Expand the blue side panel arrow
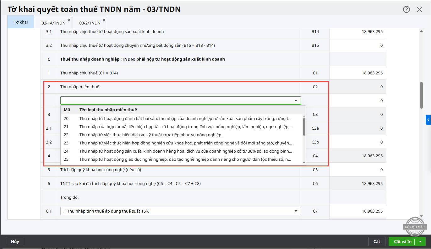Screen dimensions: 431x249 pos(428,120)
